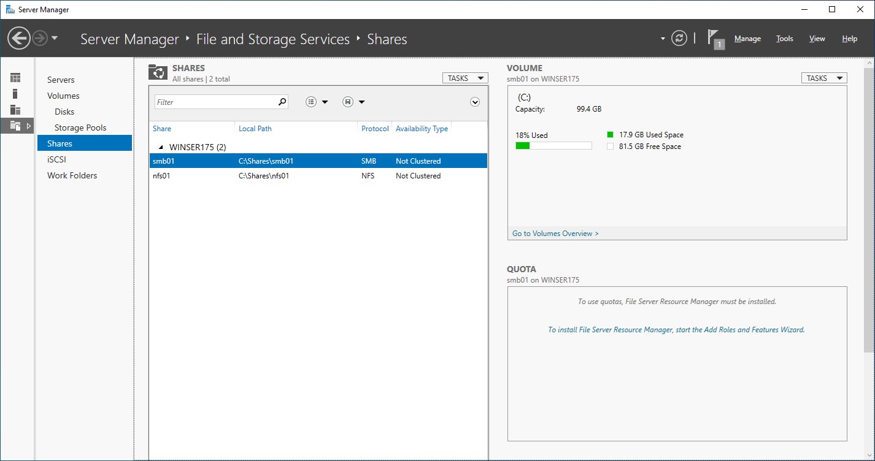This screenshot has height=461, width=875.
Task: Click the Server Manager title bar icon
Action: coord(10,9)
